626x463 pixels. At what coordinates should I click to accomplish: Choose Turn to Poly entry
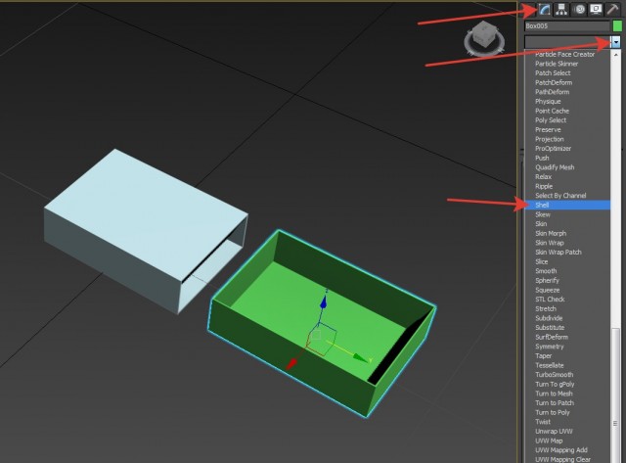pos(552,413)
